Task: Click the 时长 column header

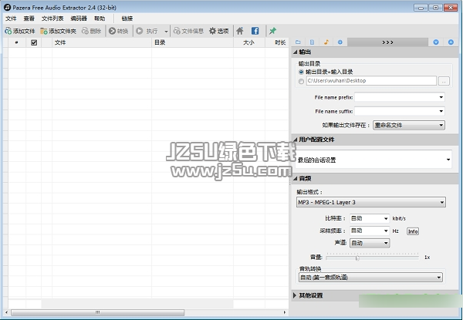Action: [277, 42]
